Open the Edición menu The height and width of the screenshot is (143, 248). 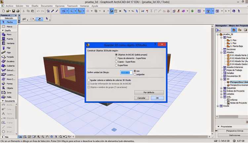pyautogui.click(x=19, y=6)
